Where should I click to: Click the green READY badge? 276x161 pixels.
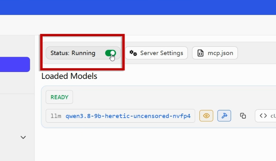click(59, 97)
